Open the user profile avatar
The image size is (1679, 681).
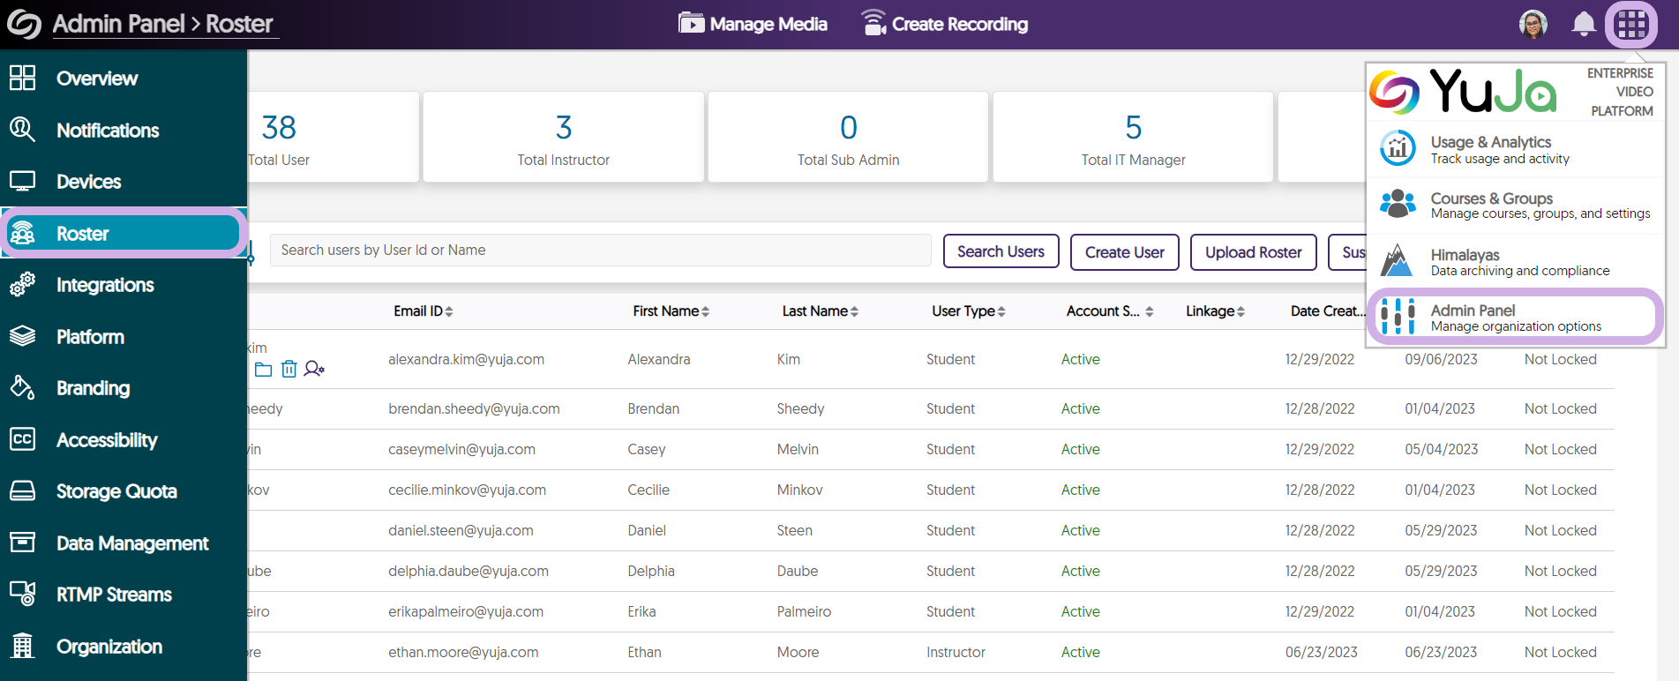pyautogui.click(x=1533, y=24)
